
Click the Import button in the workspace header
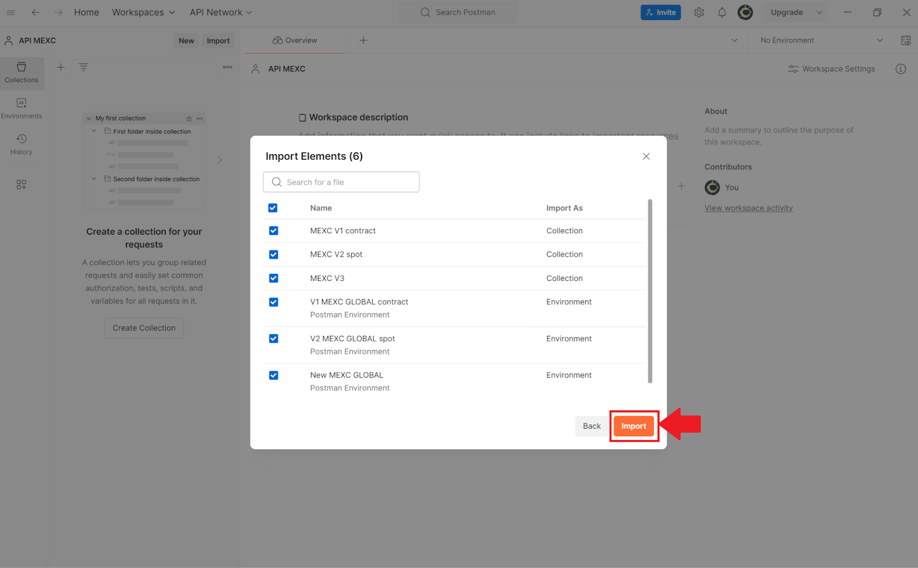(218, 41)
